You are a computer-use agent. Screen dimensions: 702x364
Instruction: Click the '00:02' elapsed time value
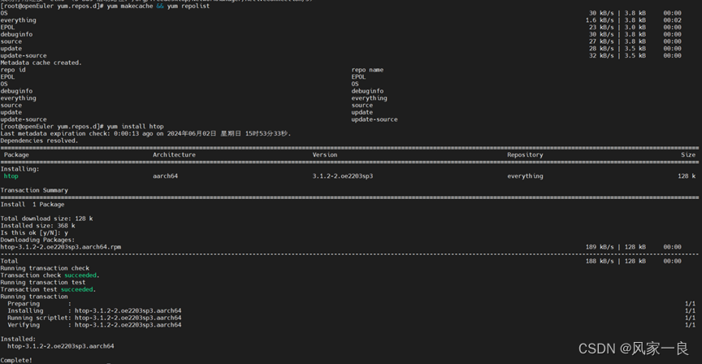672,20
